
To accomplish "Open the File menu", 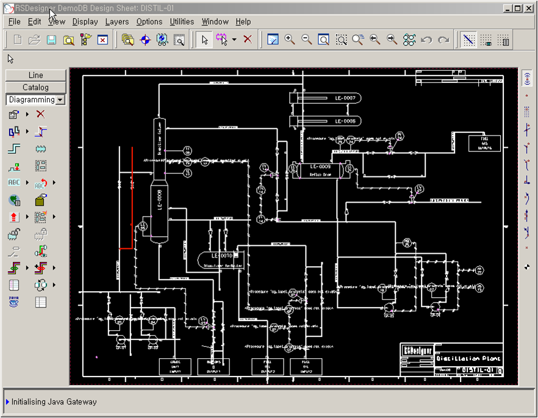I will [x=15, y=21].
